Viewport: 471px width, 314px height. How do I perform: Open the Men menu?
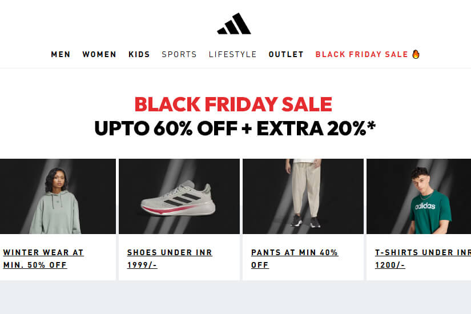coord(61,55)
